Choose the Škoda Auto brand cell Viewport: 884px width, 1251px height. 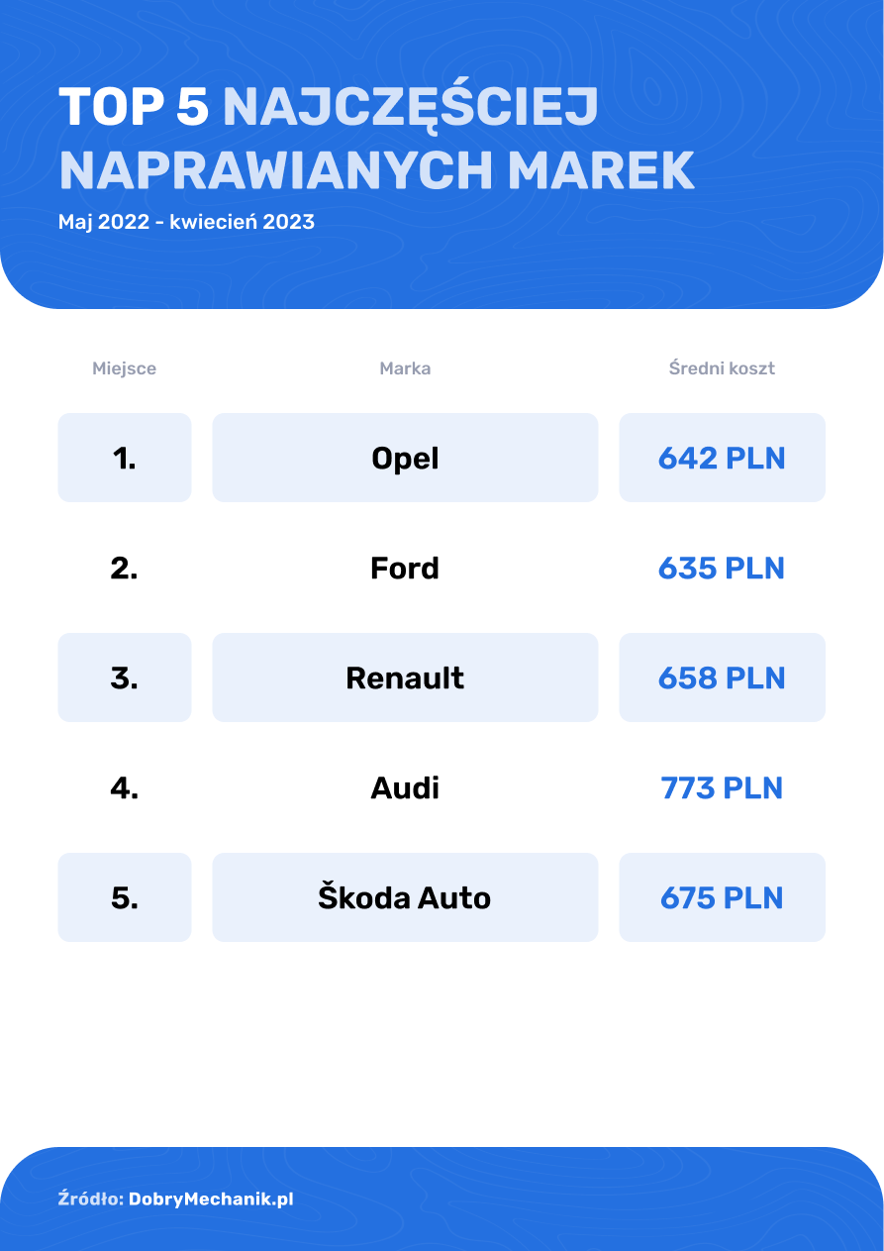[405, 897]
